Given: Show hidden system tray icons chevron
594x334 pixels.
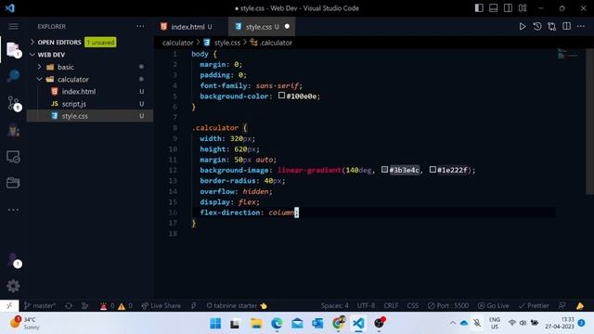Looking at the screenshot, I should click(453, 323).
